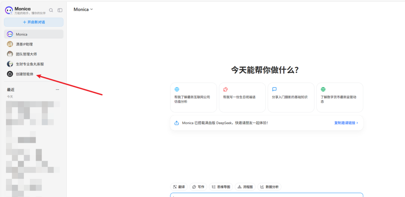Screen dimensions: 405x197
Task: Select the 流程图 quick action
Action: point(245,187)
